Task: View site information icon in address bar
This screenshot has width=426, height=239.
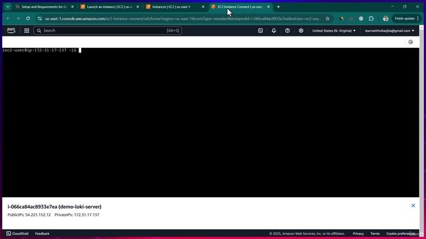Action: pos(40,19)
